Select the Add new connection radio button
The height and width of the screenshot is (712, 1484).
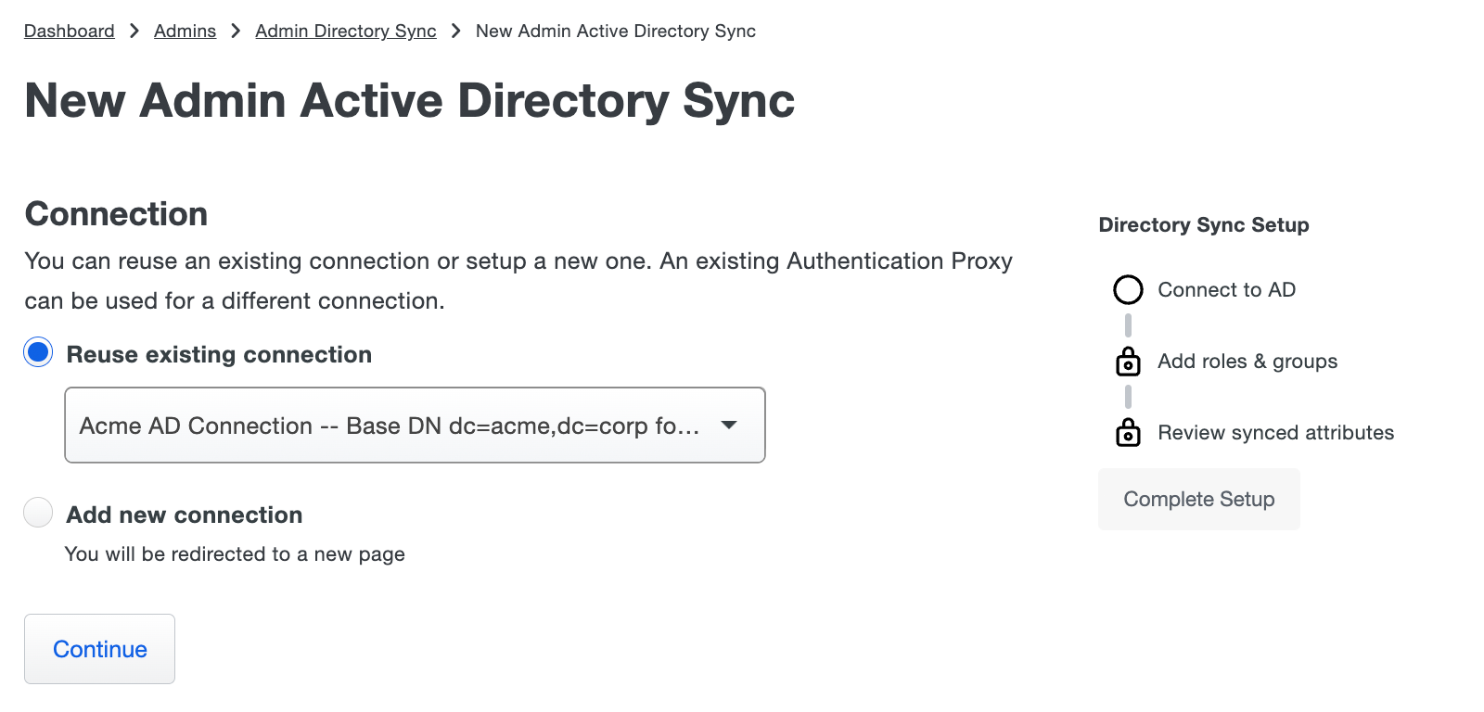(37, 512)
